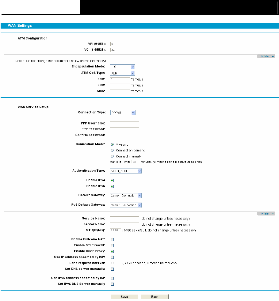Click the PPP Password field

click(x=124, y=129)
